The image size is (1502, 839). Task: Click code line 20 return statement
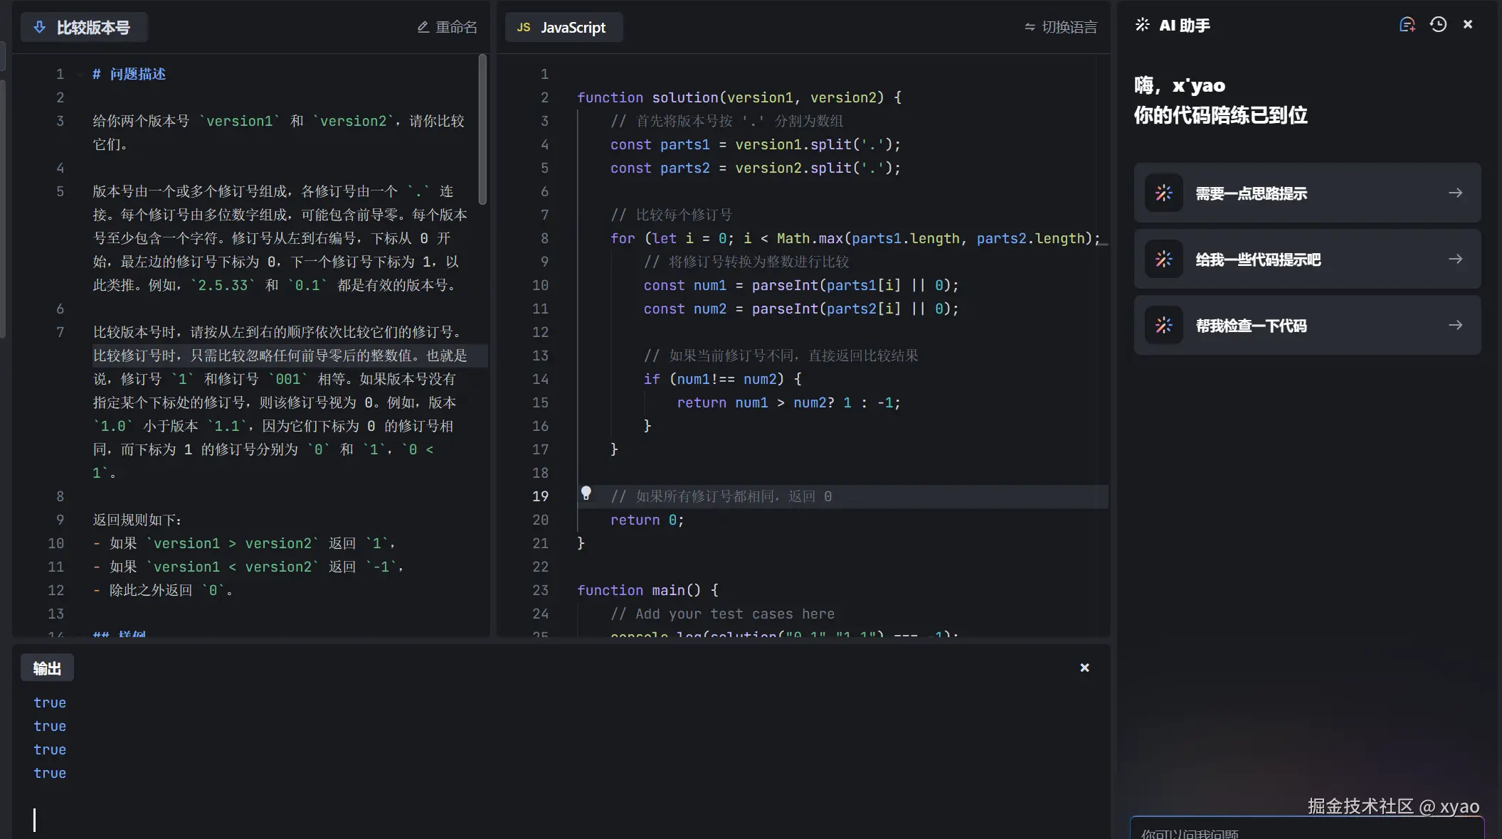tap(646, 520)
